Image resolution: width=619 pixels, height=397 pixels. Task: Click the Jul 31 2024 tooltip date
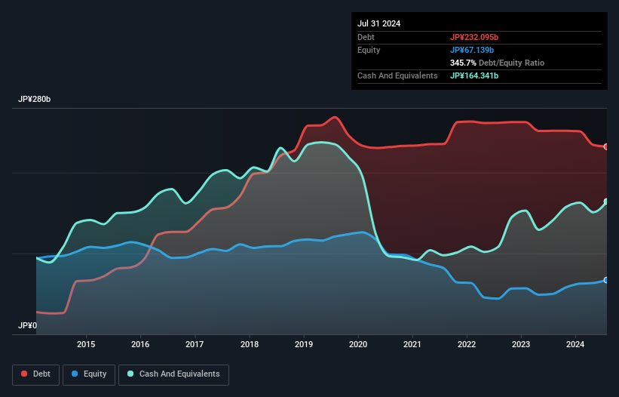tap(379, 23)
